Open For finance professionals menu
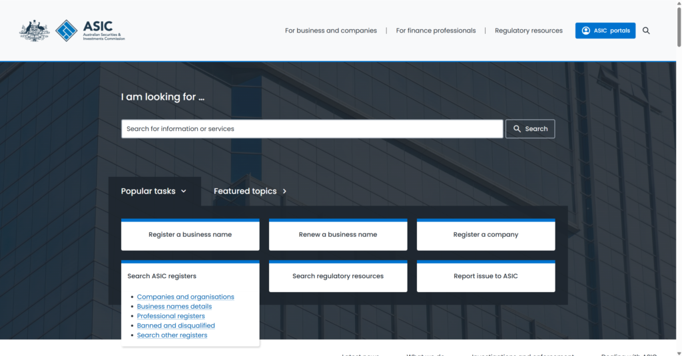The height and width of the screenshot is (356, 682). pos(436,31)
